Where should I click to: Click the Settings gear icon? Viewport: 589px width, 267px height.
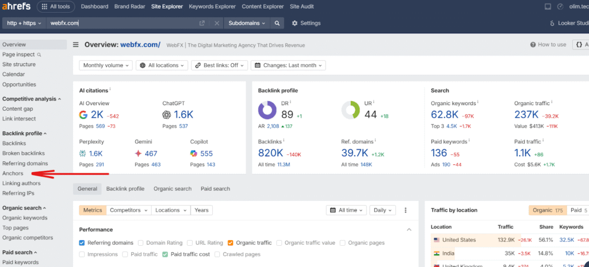[295, 23]
